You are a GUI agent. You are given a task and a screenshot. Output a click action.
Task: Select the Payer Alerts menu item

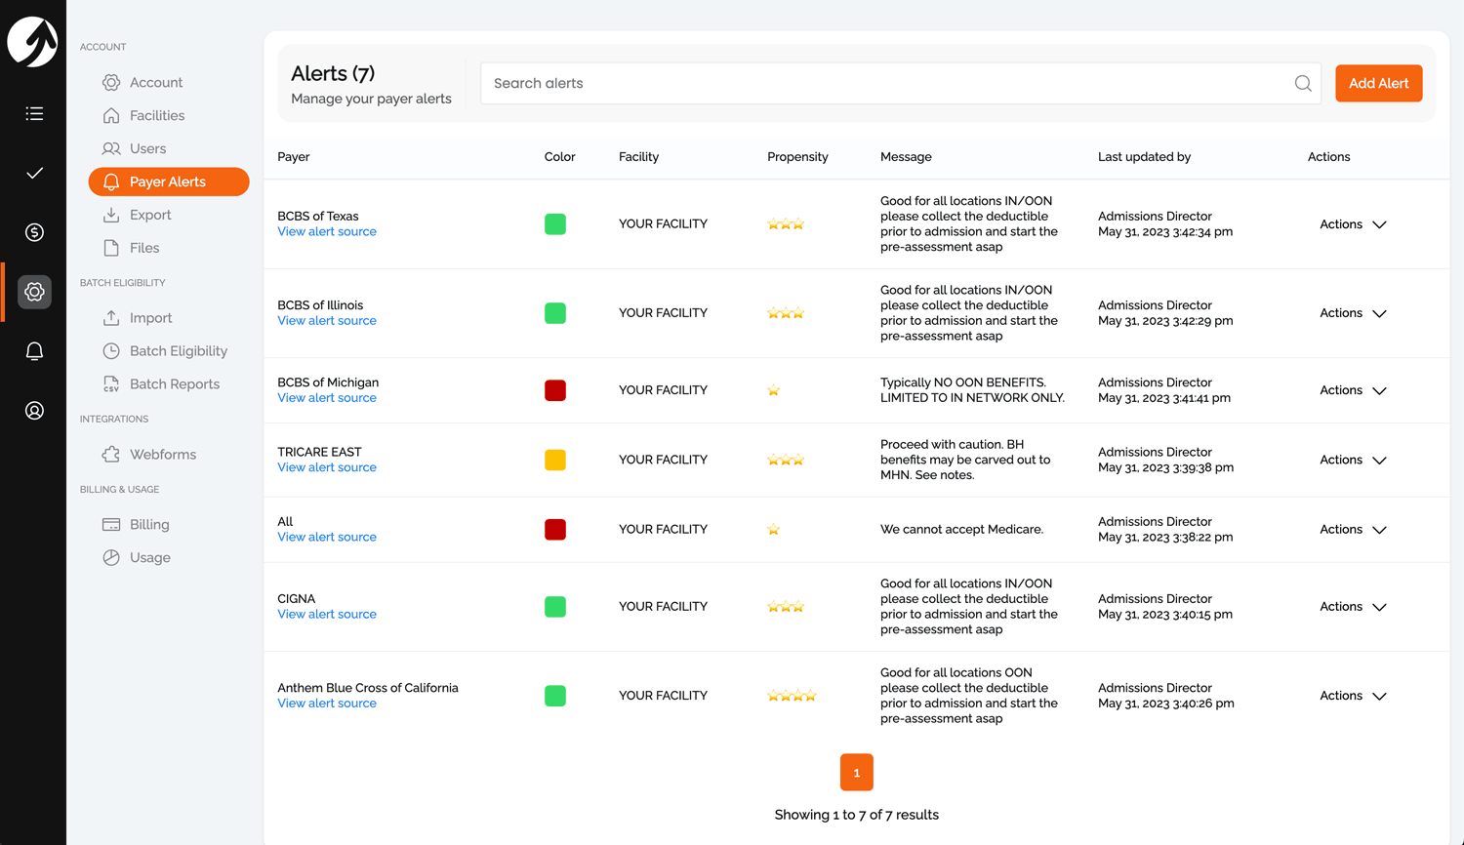tap(169, 181)
